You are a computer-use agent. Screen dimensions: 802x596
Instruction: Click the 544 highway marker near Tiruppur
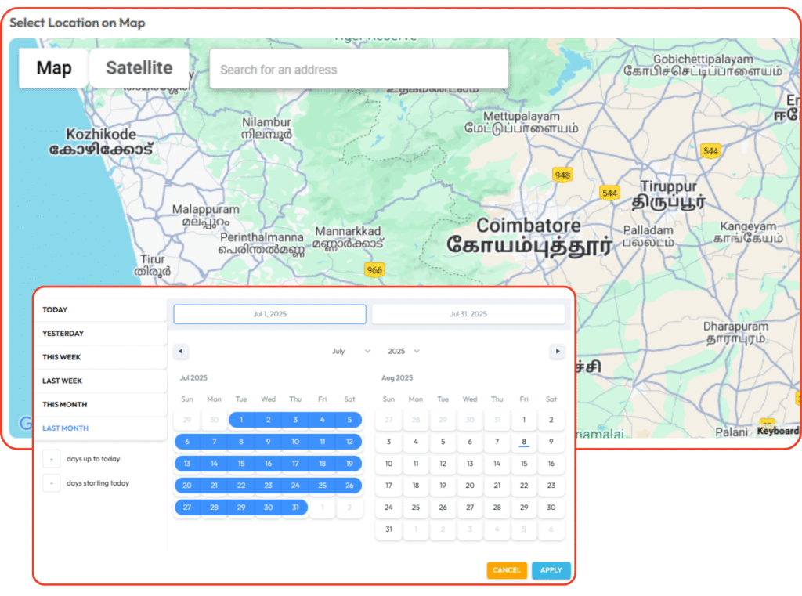(x=609, y=193)
